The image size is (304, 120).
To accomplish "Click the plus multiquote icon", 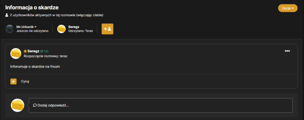I will [x=13, y=82].
